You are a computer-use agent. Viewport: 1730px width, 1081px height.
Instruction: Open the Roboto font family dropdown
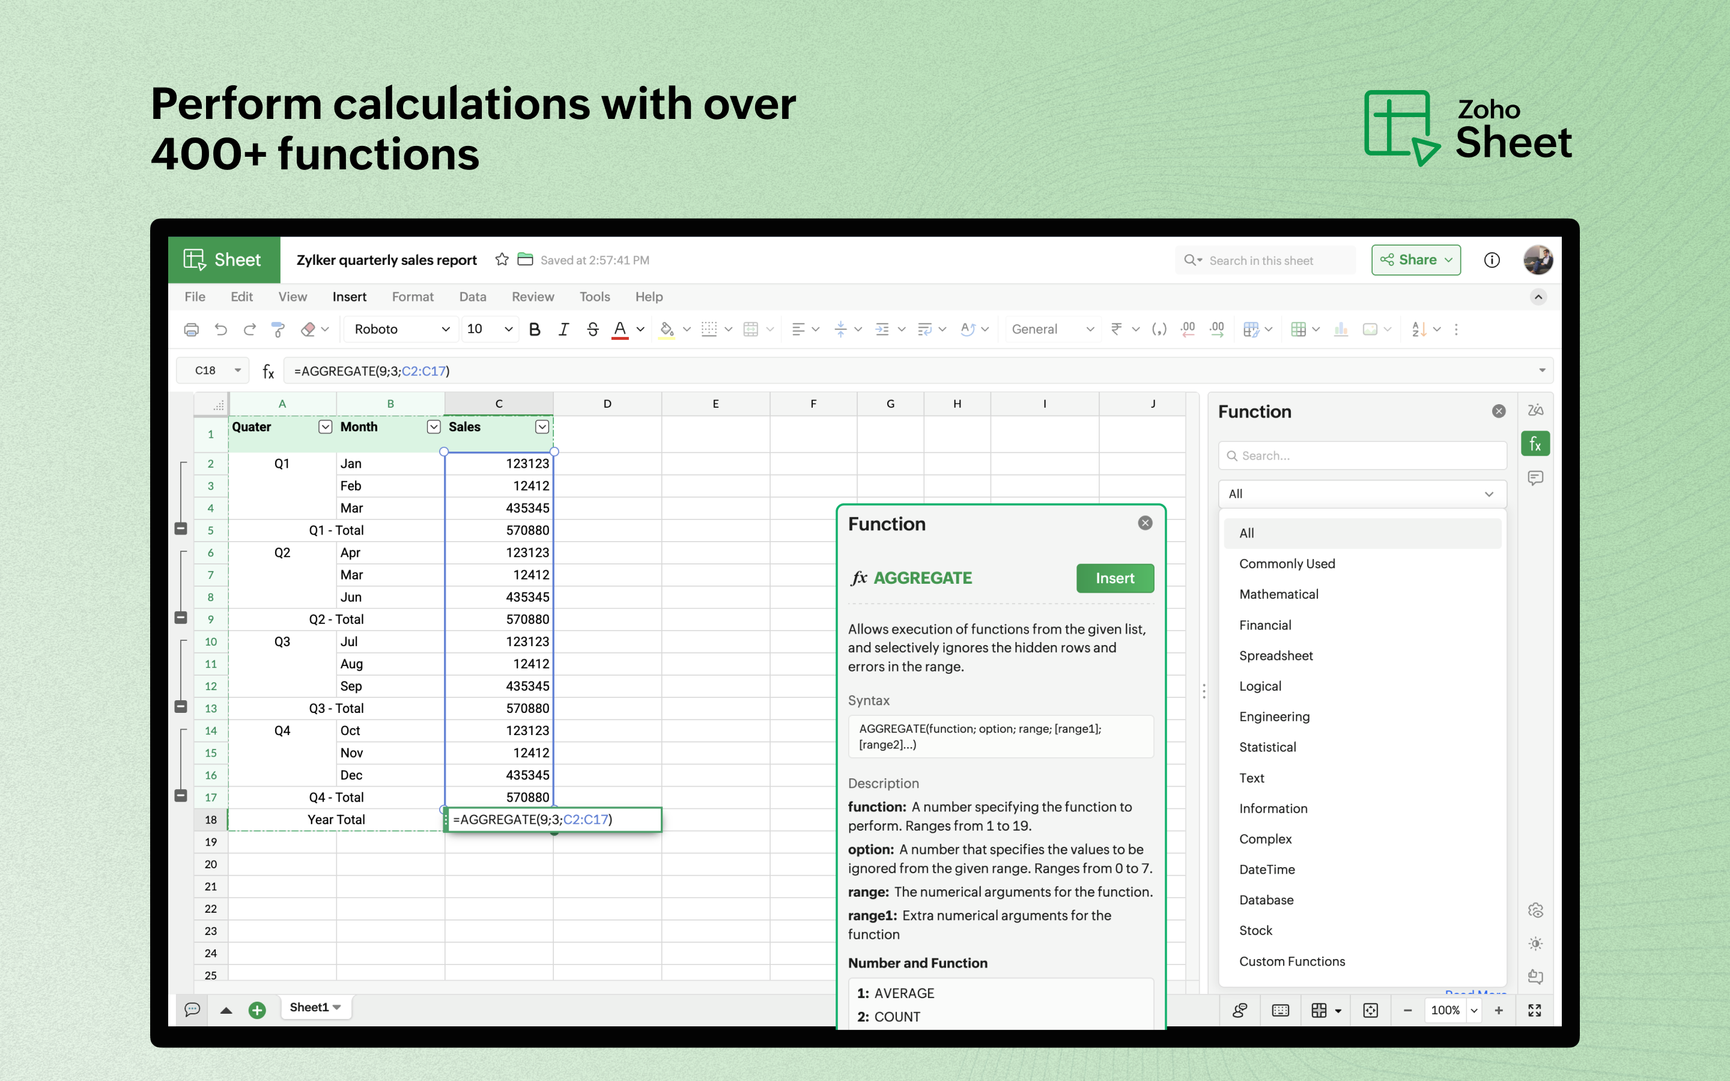point(401,330)
